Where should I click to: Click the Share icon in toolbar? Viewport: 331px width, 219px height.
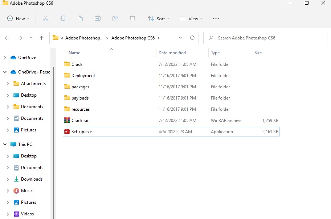click(x=115, y=18)
